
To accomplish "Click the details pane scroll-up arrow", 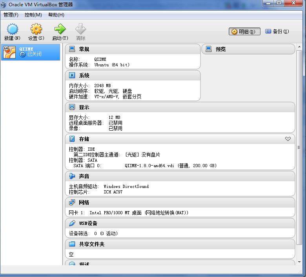I will pos(299,47).
